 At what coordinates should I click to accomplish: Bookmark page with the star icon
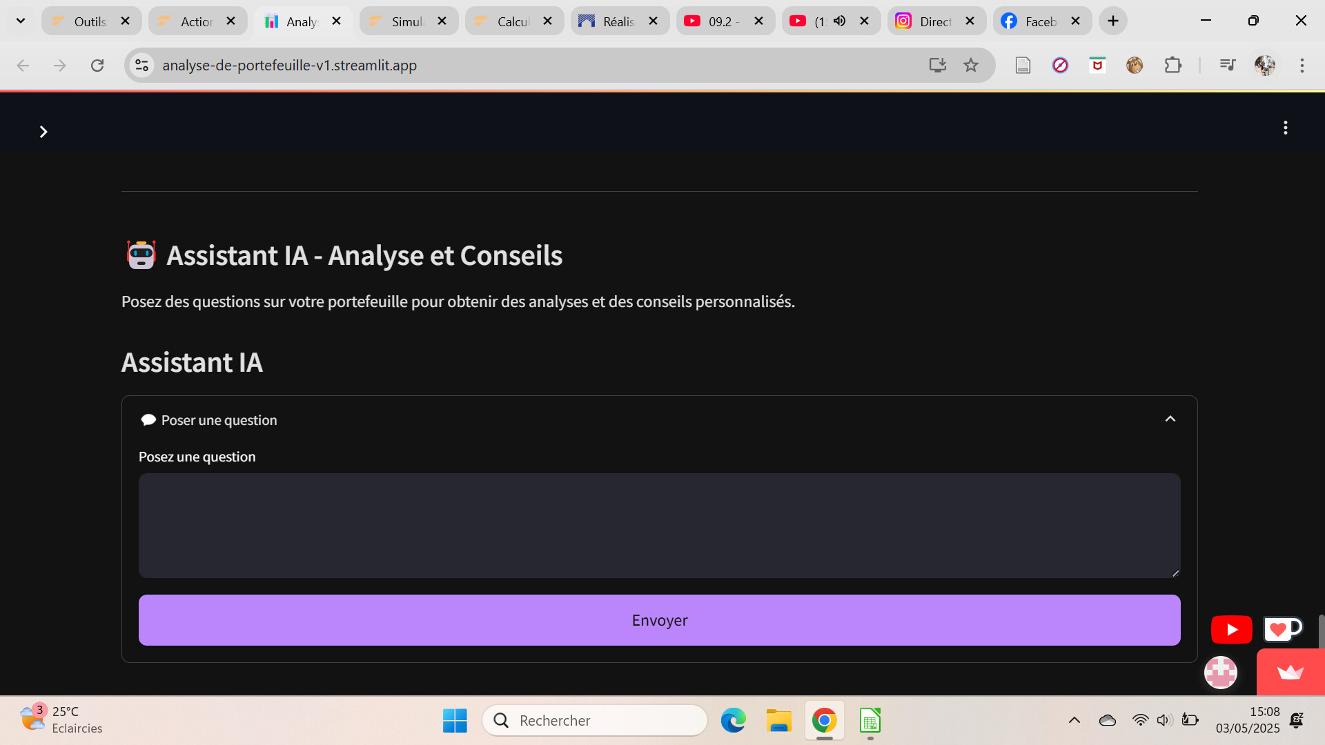(x=971, y=66)
